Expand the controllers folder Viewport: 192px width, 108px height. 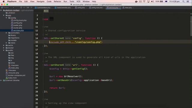6,33
